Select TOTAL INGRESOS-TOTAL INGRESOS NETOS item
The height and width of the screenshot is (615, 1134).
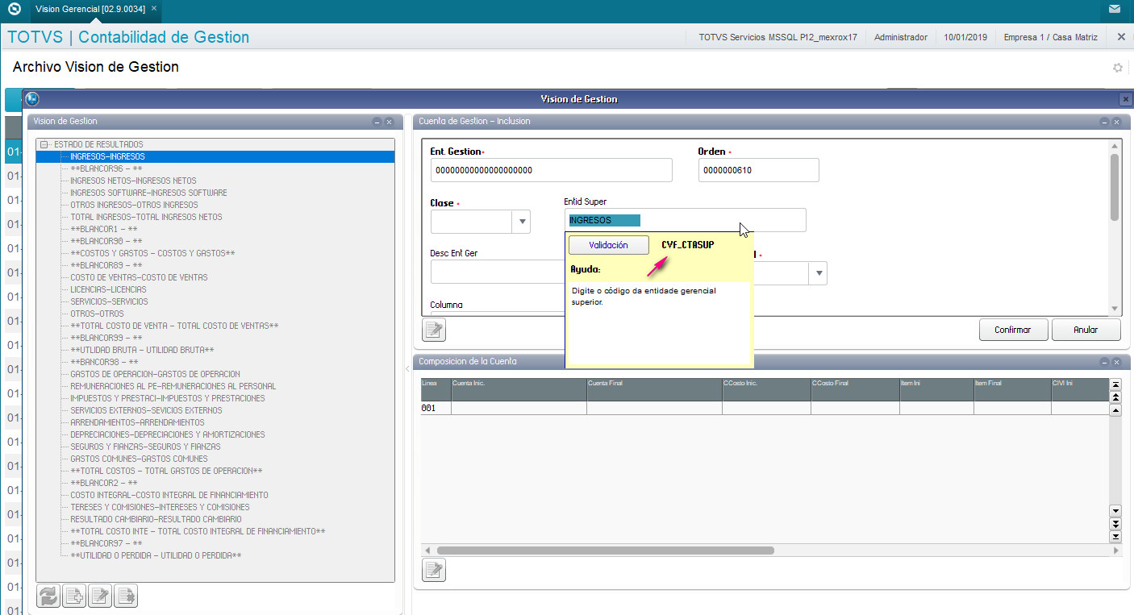point(146,217)
